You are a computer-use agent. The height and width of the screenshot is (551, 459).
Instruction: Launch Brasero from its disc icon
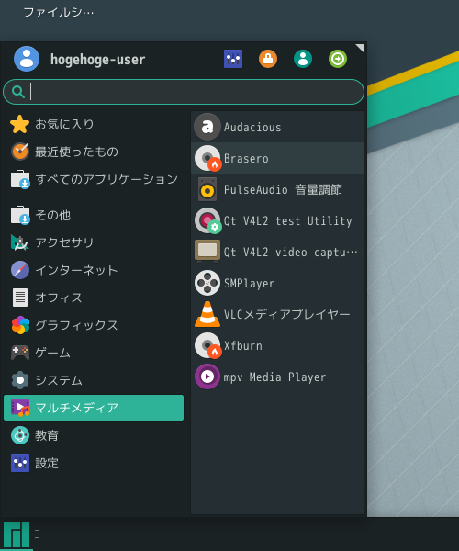[207, 158]
